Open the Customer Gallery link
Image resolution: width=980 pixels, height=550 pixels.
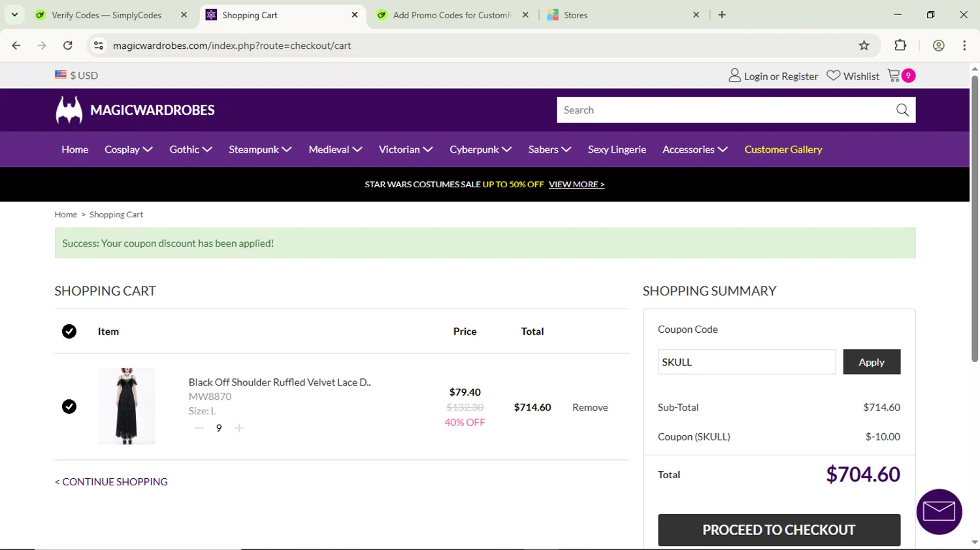click(783, 149)
